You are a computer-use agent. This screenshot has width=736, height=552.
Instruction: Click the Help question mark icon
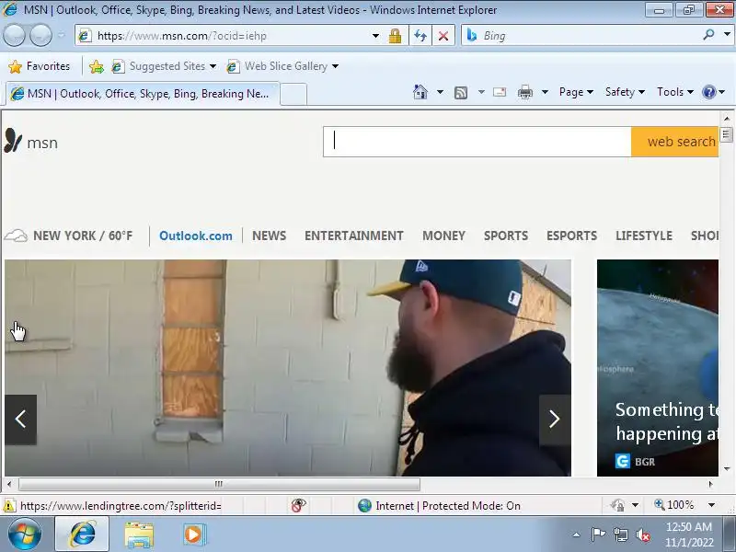click(x=708, y=92)
